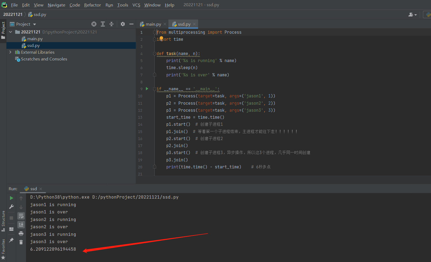
Task: Open the Navigate menu
Action: [x=56, y=5]
